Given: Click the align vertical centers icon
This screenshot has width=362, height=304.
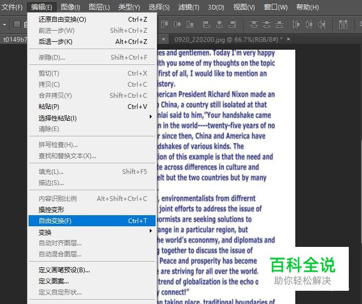Looking at the screenshot, I should tap(178, 24).
